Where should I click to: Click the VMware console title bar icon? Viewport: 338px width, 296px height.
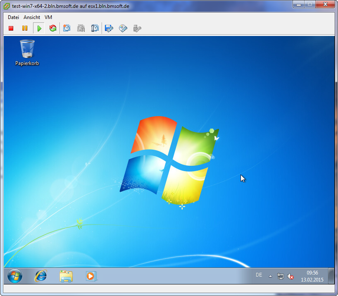pyautogui.click(x=7, y=6)
